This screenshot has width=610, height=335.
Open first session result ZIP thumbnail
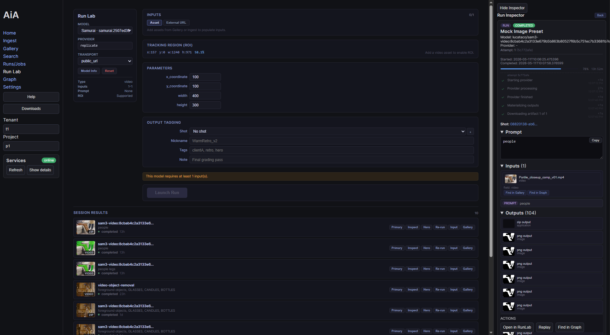pos(86,227)
